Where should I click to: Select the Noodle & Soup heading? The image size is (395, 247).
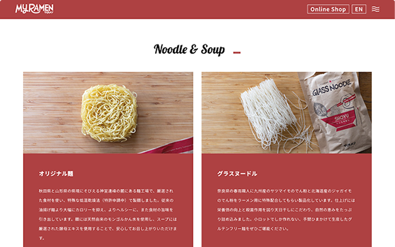pos(189,49)
